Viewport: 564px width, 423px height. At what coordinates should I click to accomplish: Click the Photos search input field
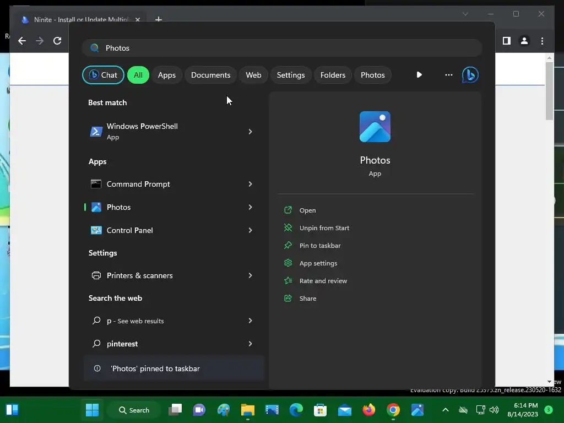coord(282,48)
